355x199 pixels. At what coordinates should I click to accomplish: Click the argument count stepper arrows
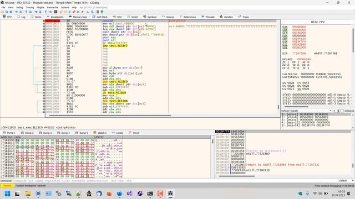[338, 111]
